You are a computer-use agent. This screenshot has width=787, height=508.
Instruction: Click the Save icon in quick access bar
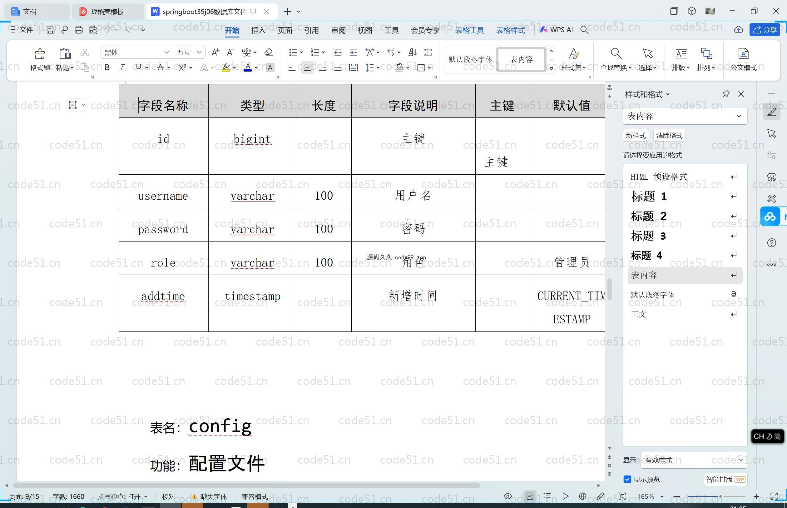(x=51, y=30)
